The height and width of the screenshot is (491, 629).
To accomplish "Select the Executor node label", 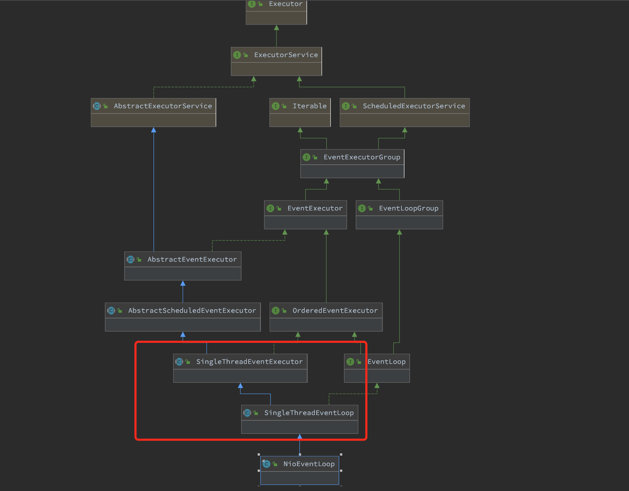I will click(x=286, y=4).
